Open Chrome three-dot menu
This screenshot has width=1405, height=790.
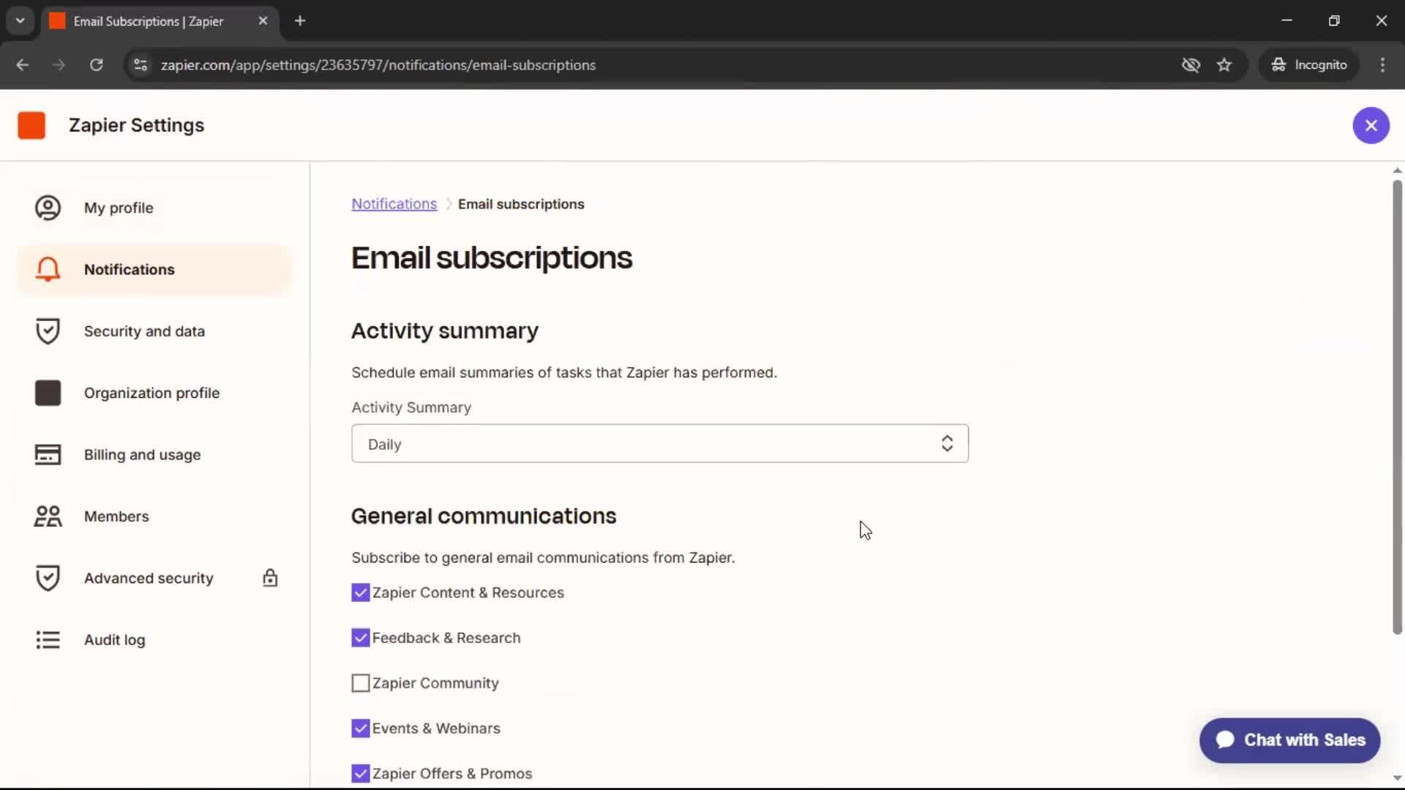(1382, 65)
